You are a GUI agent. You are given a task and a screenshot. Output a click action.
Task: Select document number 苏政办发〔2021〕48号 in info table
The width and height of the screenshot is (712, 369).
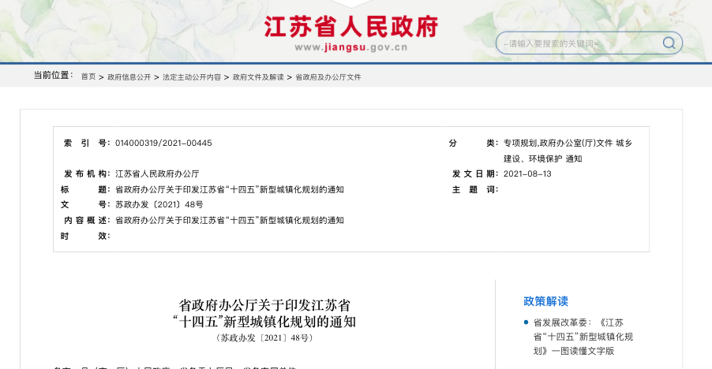click(x=159, y=204)
